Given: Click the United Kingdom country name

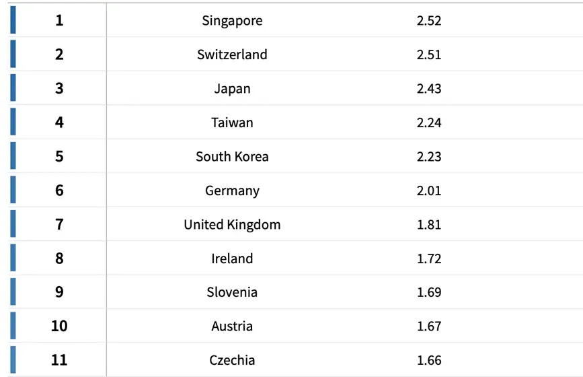Looking at the screenshot, I should [232, 225].
